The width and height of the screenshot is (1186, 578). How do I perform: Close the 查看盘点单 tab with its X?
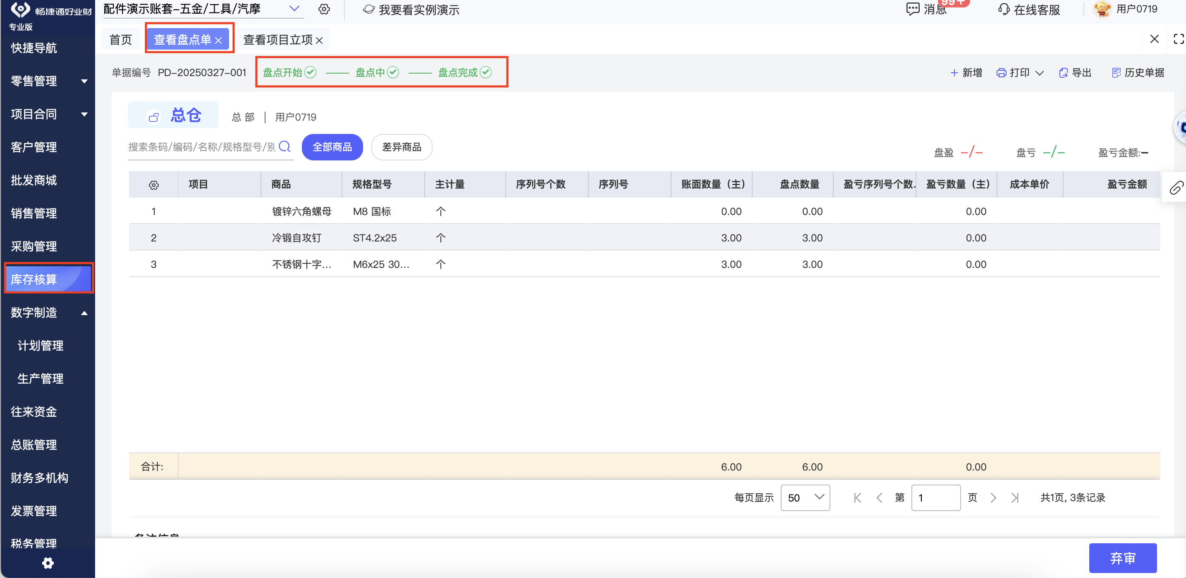click(x=219, y=41)
